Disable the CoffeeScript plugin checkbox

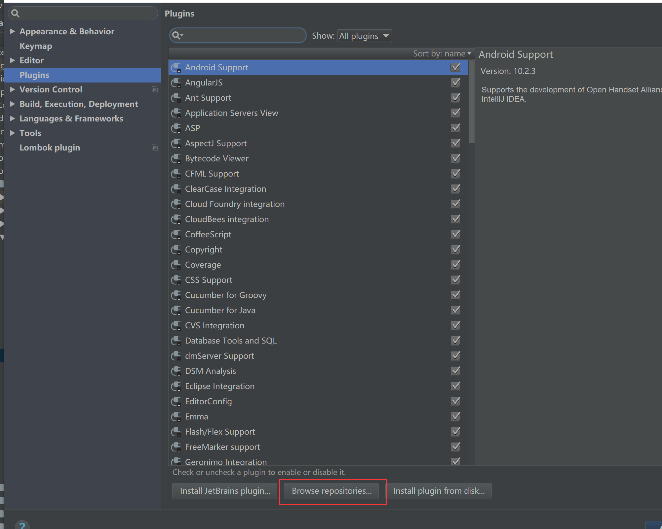pos(455,234)
